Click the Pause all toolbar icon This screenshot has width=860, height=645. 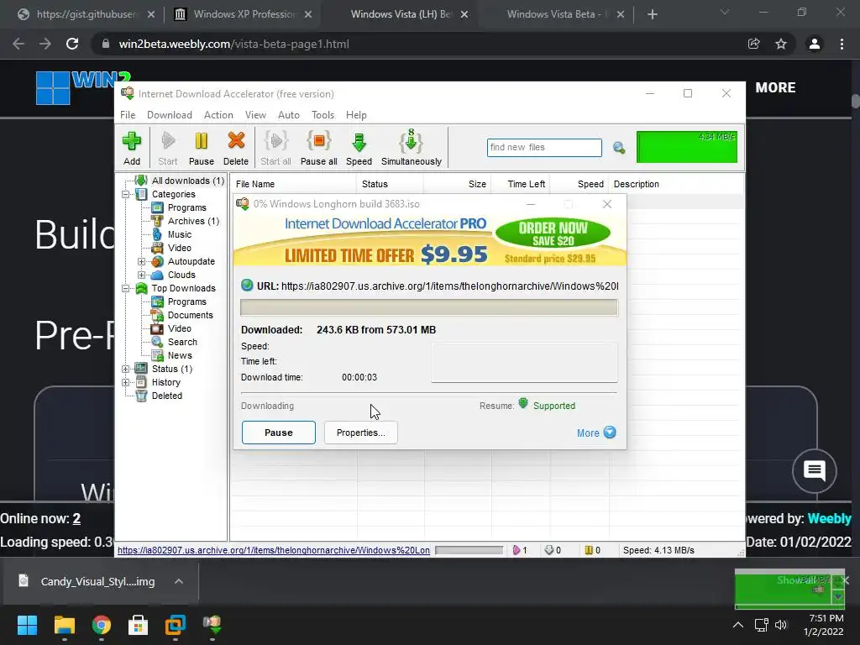coord(318,147)
